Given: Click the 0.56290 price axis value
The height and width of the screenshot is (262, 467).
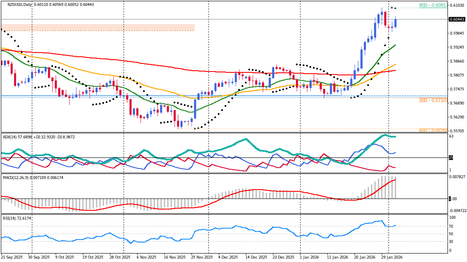Looking at the screenshot, I should (x=457, y=117).
